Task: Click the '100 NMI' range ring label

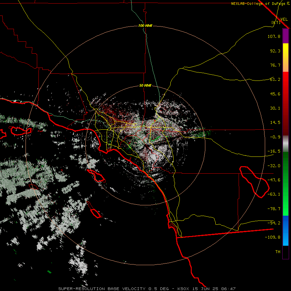Action: 145,26
